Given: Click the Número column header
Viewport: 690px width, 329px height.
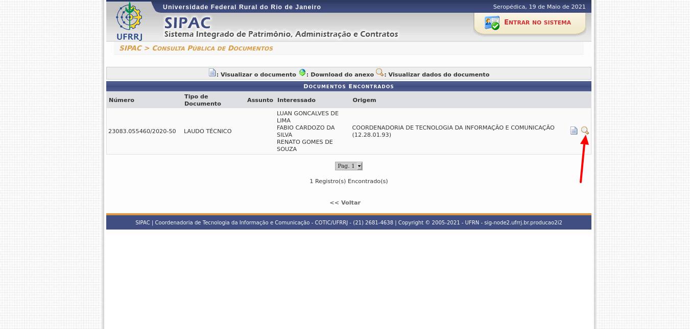Looking at the screenshot, I should coord(122,100).
